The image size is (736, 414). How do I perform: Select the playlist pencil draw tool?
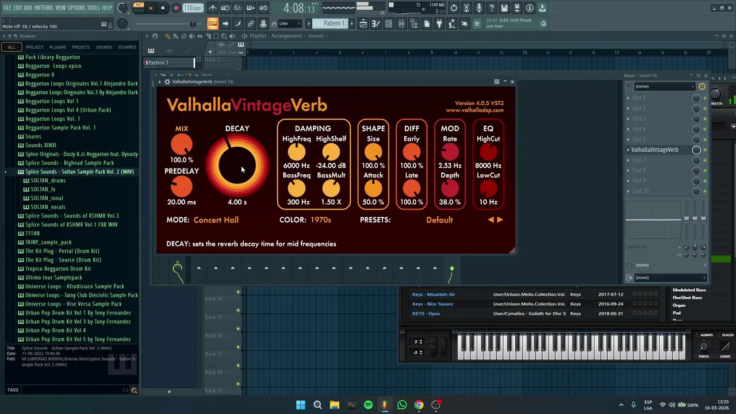(168, 36)
